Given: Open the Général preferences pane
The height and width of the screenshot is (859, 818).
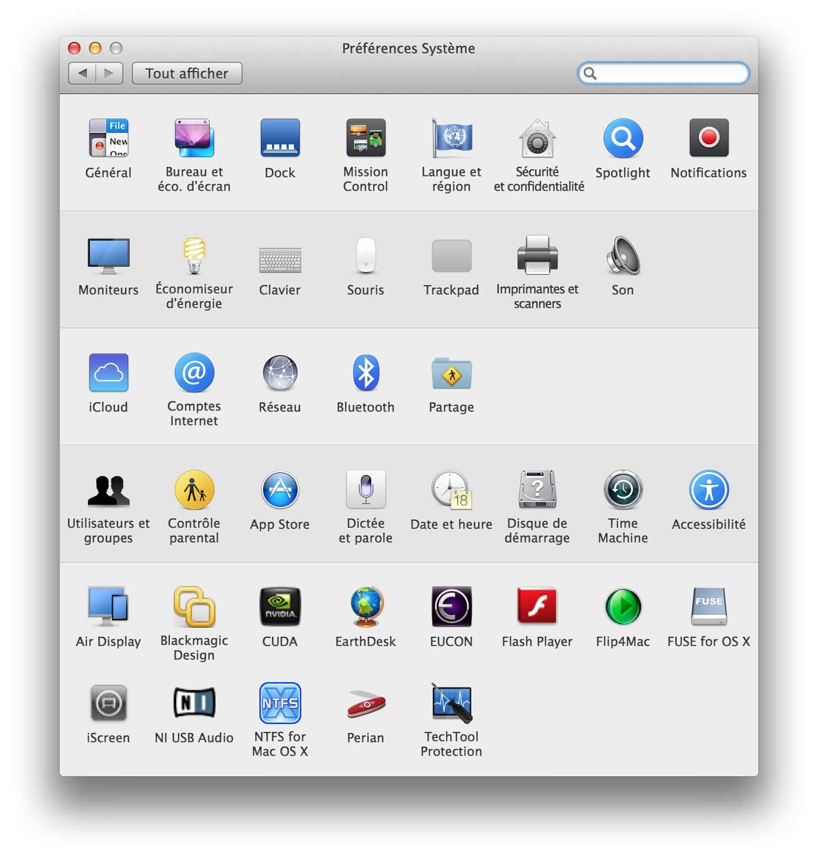Looking at the screenshot, I should pos(108,138).
